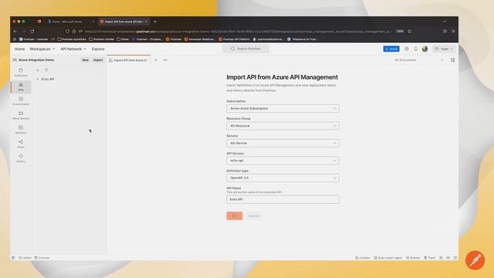Open the Console from the status bar
This screenshot has height=278, width=494.
tap(42, 257)
